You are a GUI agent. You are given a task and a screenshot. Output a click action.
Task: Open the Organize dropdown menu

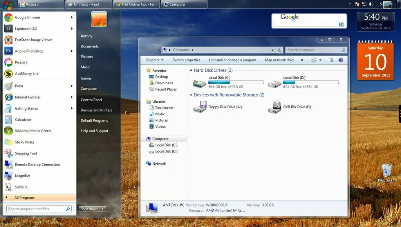[x=154, y=60]
